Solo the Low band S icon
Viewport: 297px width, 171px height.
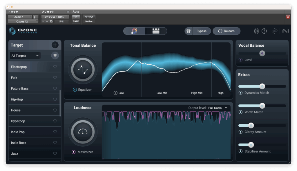115,93
